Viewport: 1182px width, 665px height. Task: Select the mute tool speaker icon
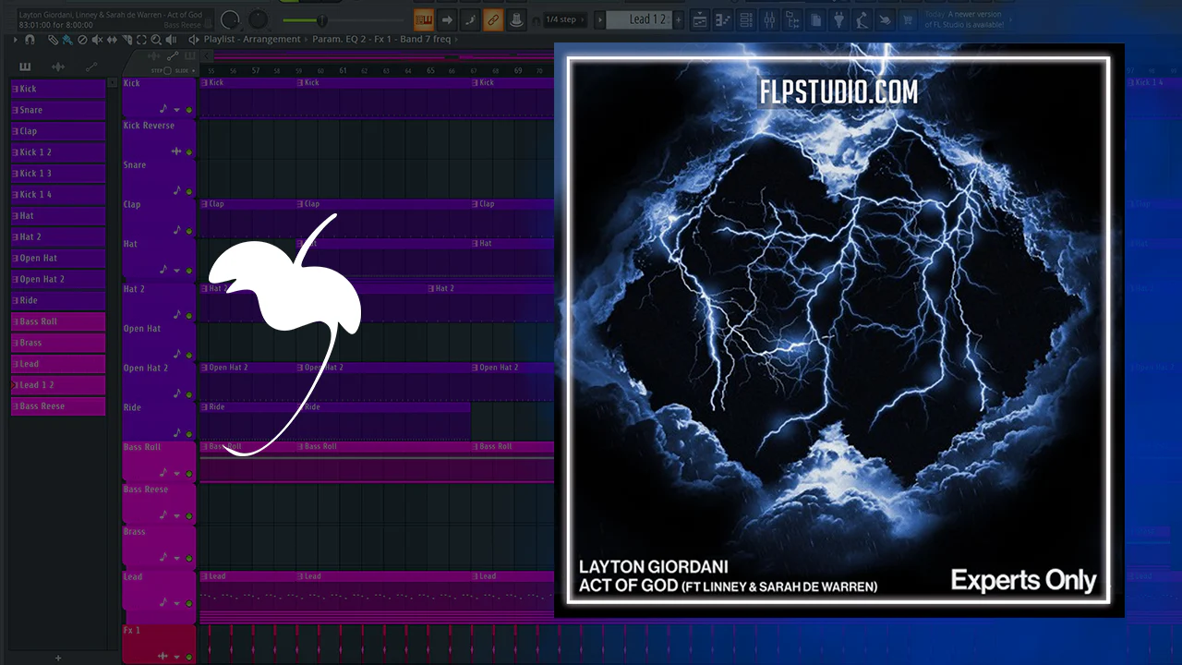[97, 40]
